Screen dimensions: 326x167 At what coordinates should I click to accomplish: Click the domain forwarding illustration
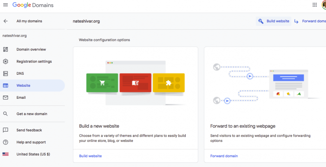(267, 83)
